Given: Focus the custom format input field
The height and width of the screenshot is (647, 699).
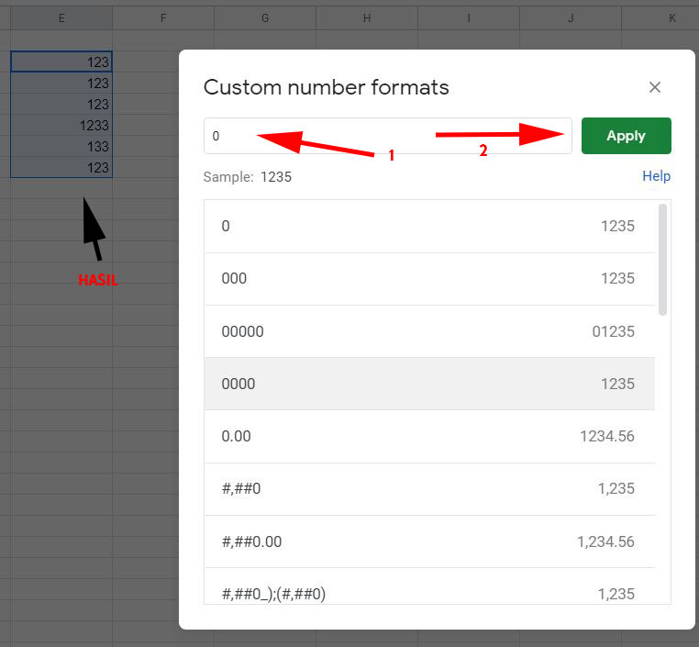Looking at the screenshot, I should (388, 136).
